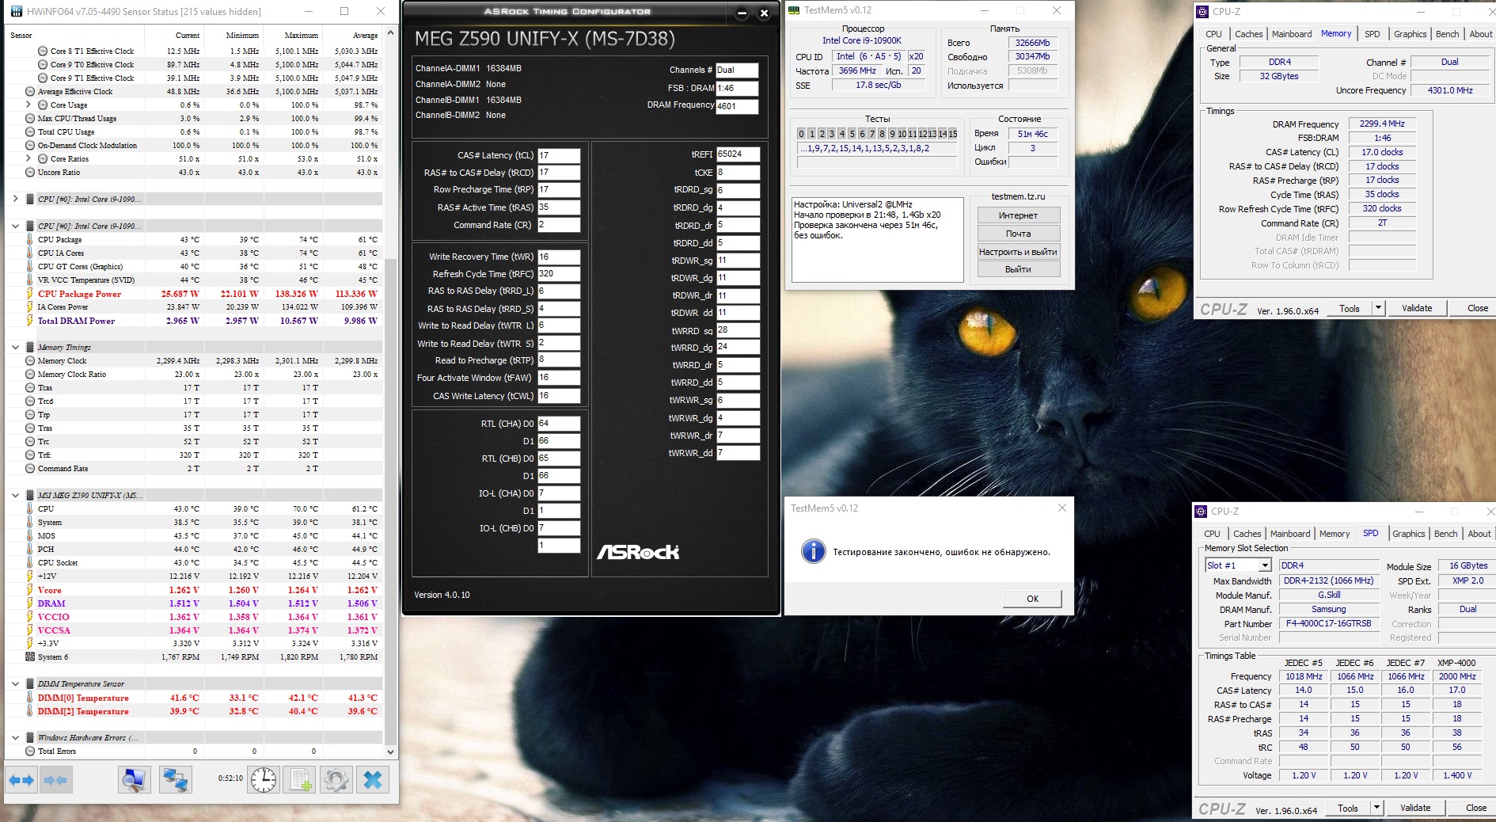
Task: Click the fan icon beside System 6
Action: [x=30, y=656]
